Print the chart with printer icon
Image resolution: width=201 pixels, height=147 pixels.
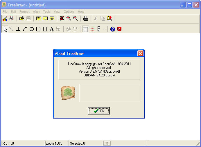coord(86,18)
